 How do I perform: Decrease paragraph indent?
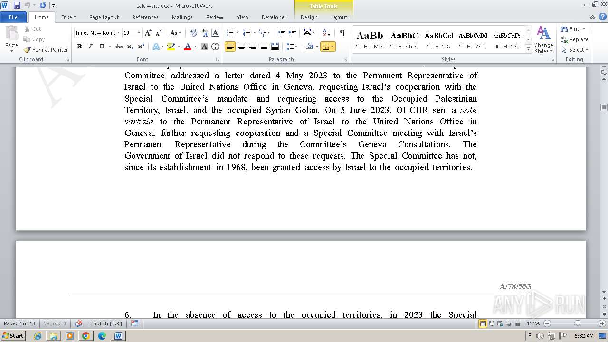(x=281, y=33)
